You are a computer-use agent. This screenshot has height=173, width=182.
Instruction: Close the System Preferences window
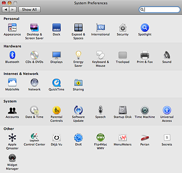[4, 3]
